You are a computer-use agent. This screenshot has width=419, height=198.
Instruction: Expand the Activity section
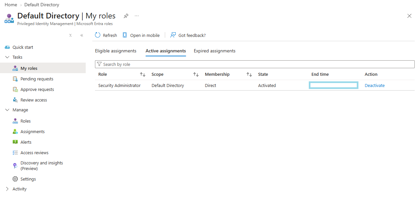tap(7, 189)
